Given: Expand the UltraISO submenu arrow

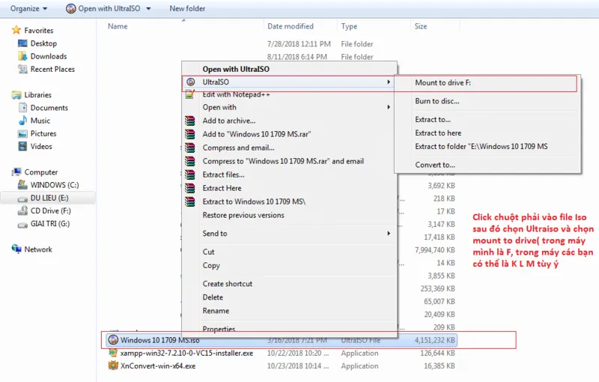Looking at the screenshot, I should 389,82.
